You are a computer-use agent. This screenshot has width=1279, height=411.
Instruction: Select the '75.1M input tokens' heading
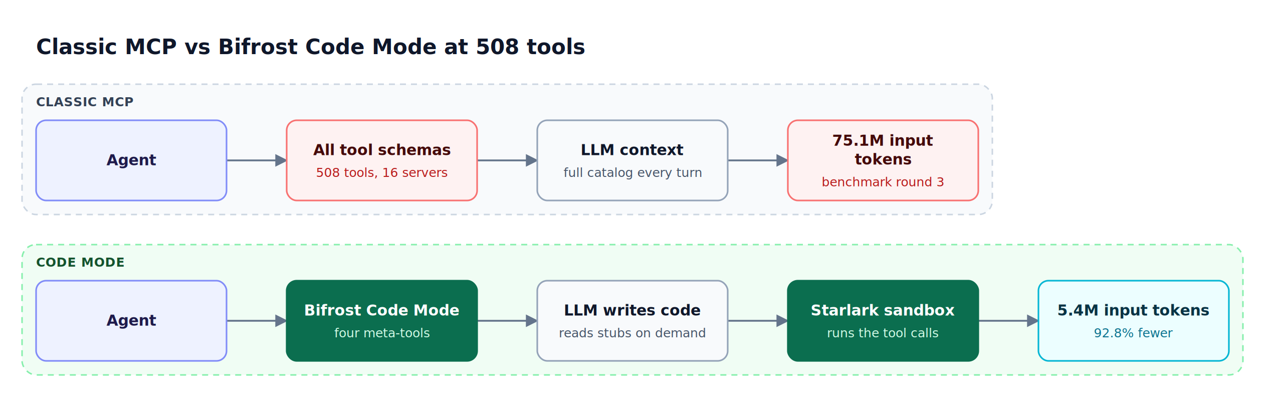(x=883, y=149)
